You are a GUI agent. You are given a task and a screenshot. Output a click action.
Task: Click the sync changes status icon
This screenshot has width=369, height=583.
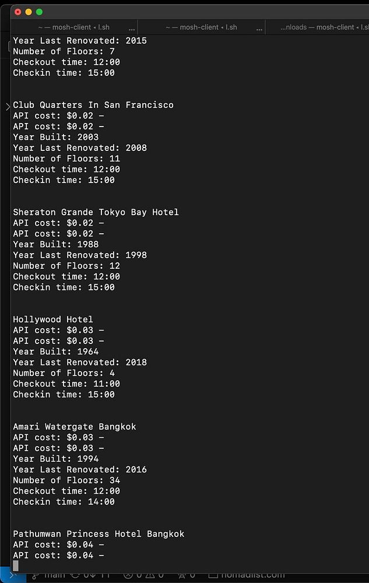(75, 575)
